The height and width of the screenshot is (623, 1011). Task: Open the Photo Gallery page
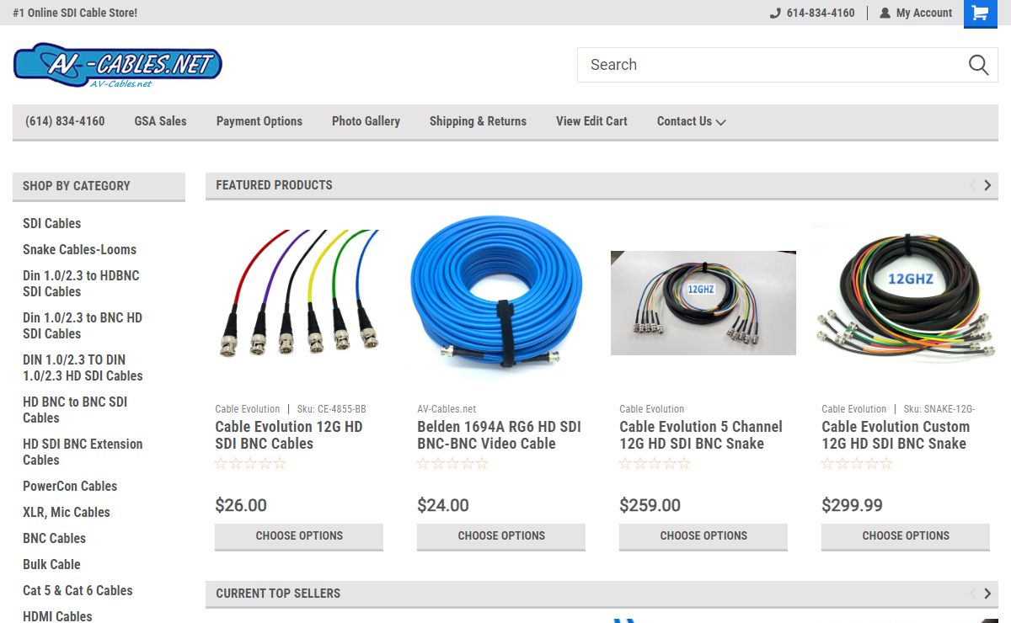pos(366,121)
